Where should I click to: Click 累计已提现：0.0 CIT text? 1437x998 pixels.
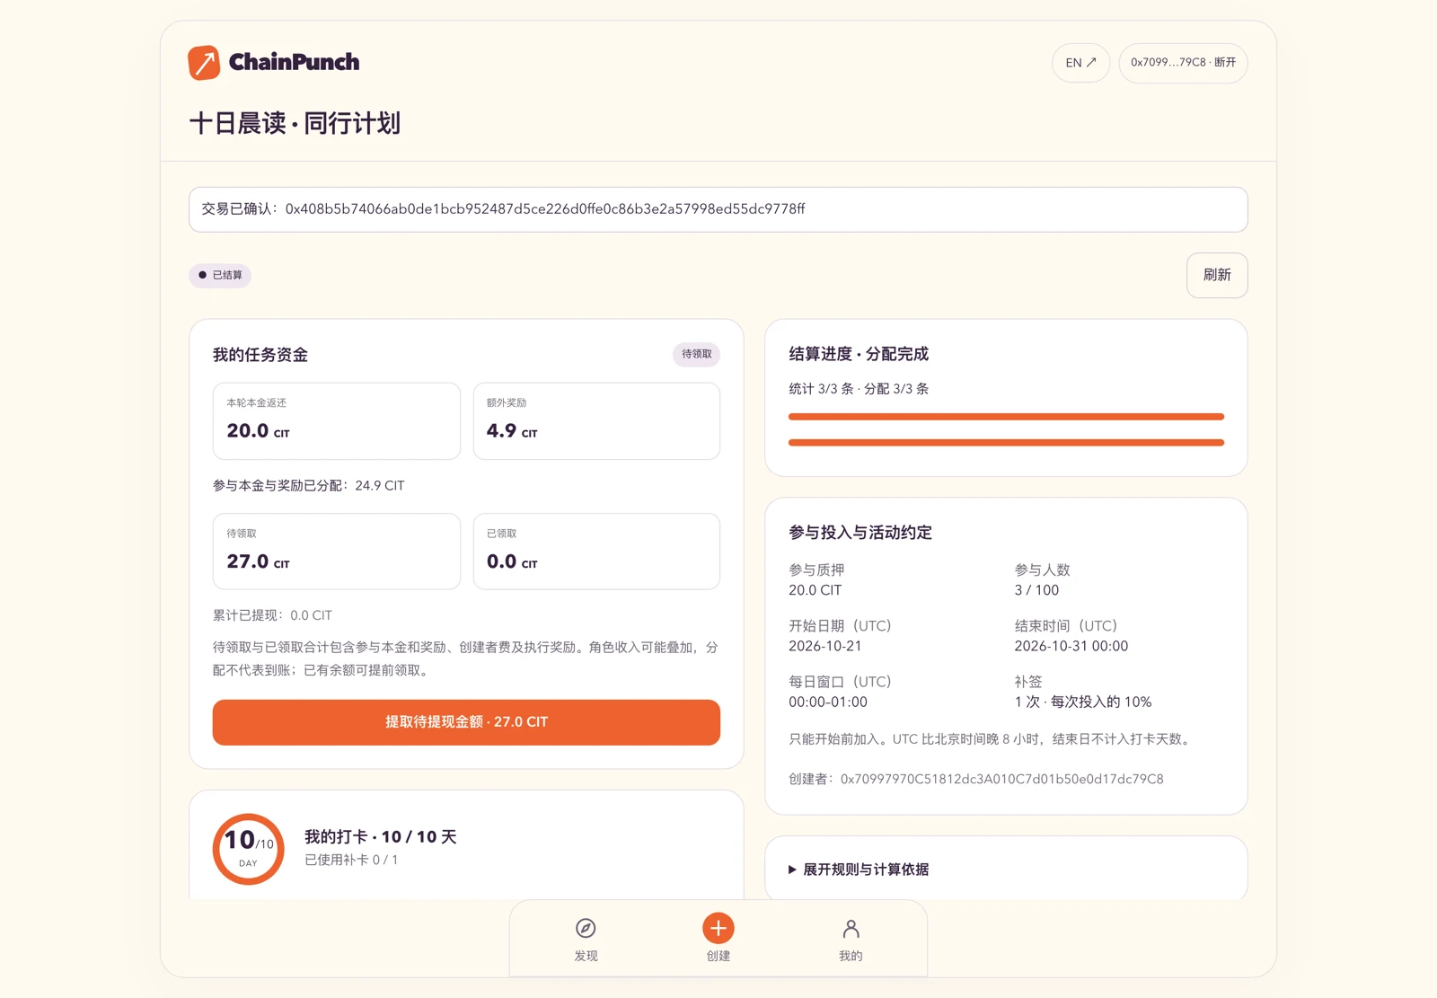[272, 615]
